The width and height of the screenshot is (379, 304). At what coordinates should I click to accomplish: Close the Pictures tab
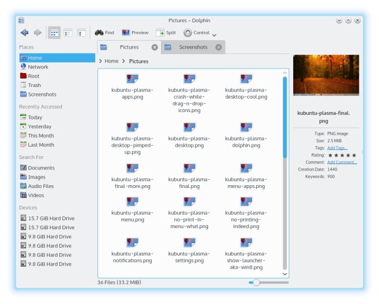click(155, 47)
